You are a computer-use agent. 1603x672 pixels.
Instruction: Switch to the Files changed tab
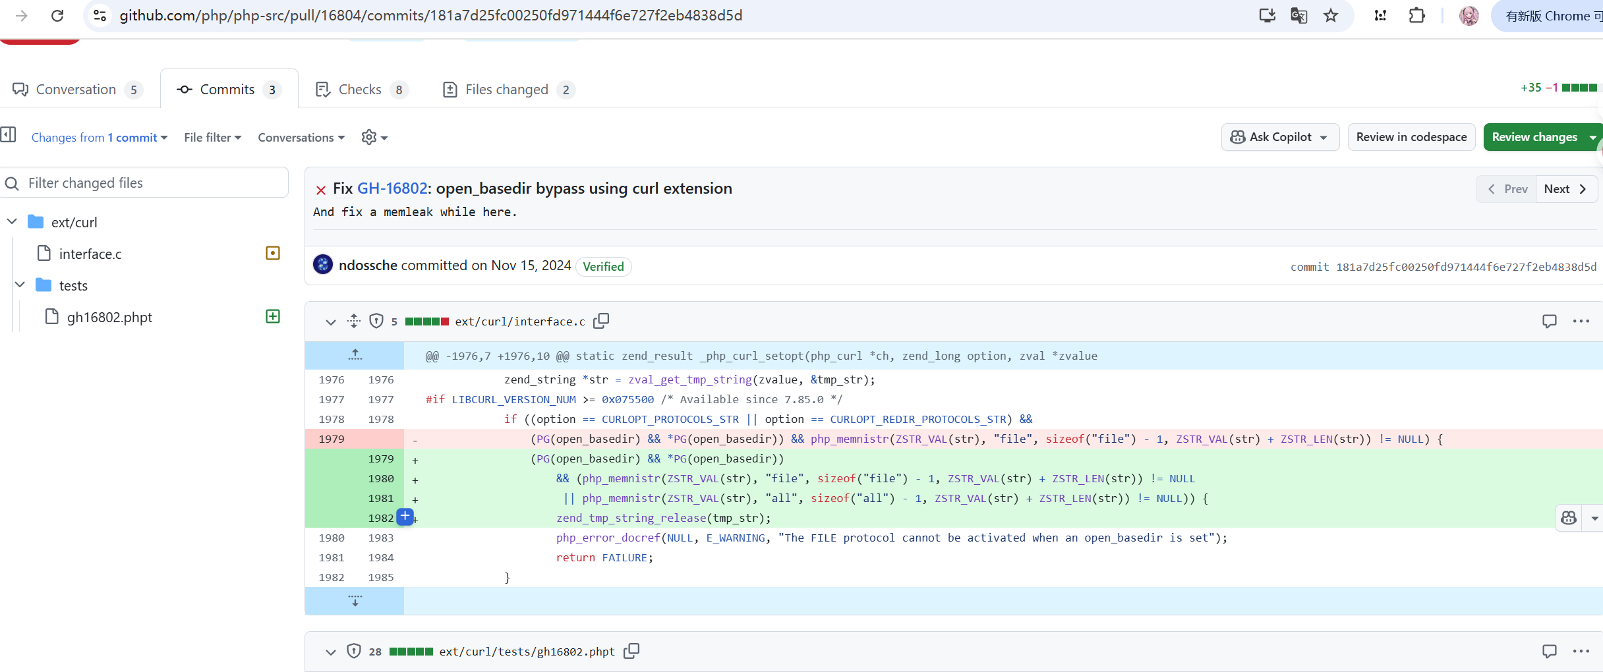pos(507,90)
